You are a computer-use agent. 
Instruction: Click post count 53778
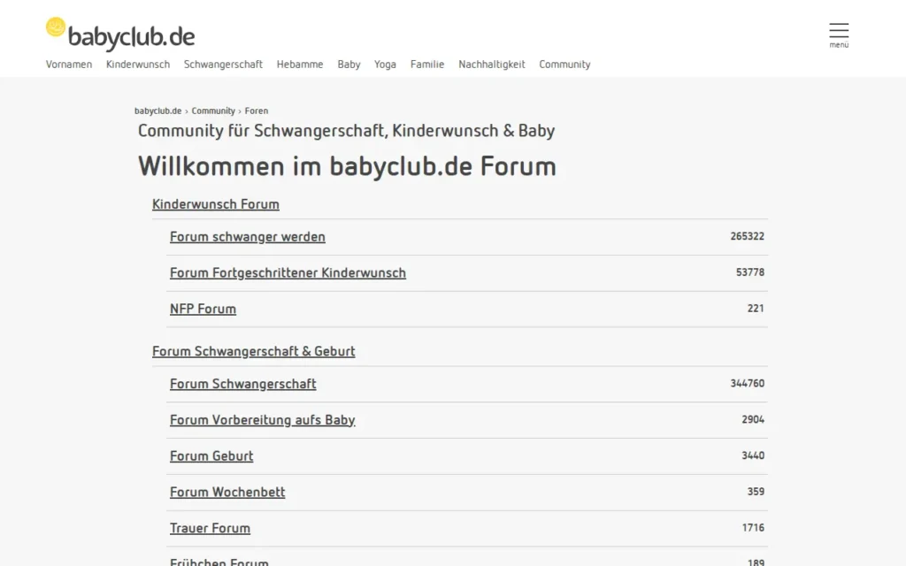750,272
